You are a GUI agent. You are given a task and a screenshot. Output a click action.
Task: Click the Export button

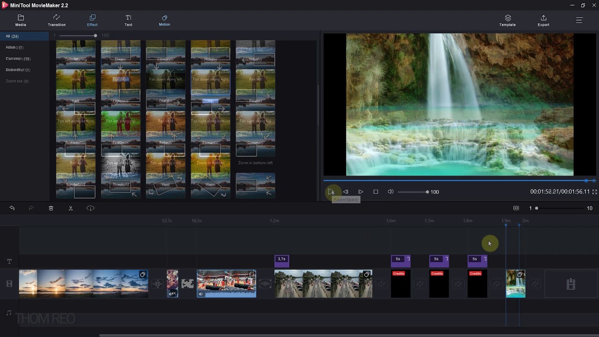(543, 21)
